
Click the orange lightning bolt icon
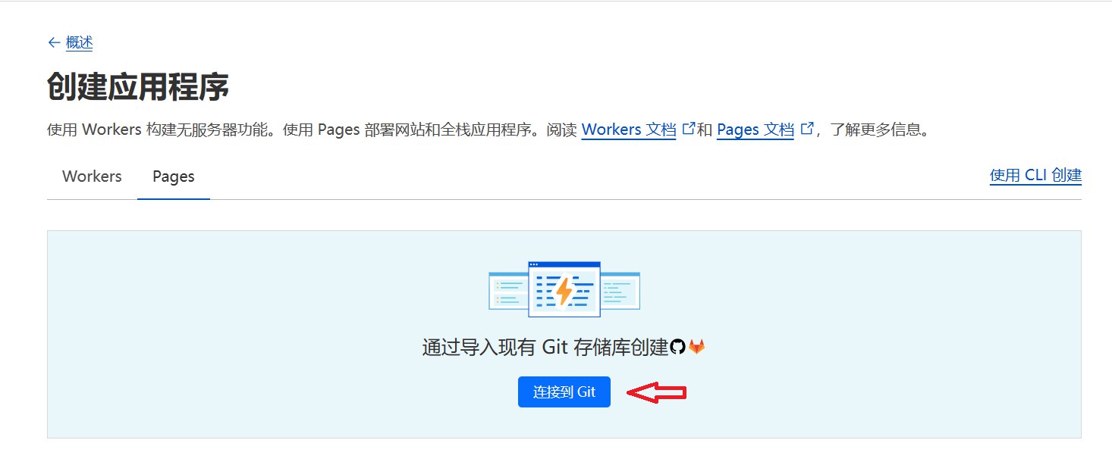[564, 291]
